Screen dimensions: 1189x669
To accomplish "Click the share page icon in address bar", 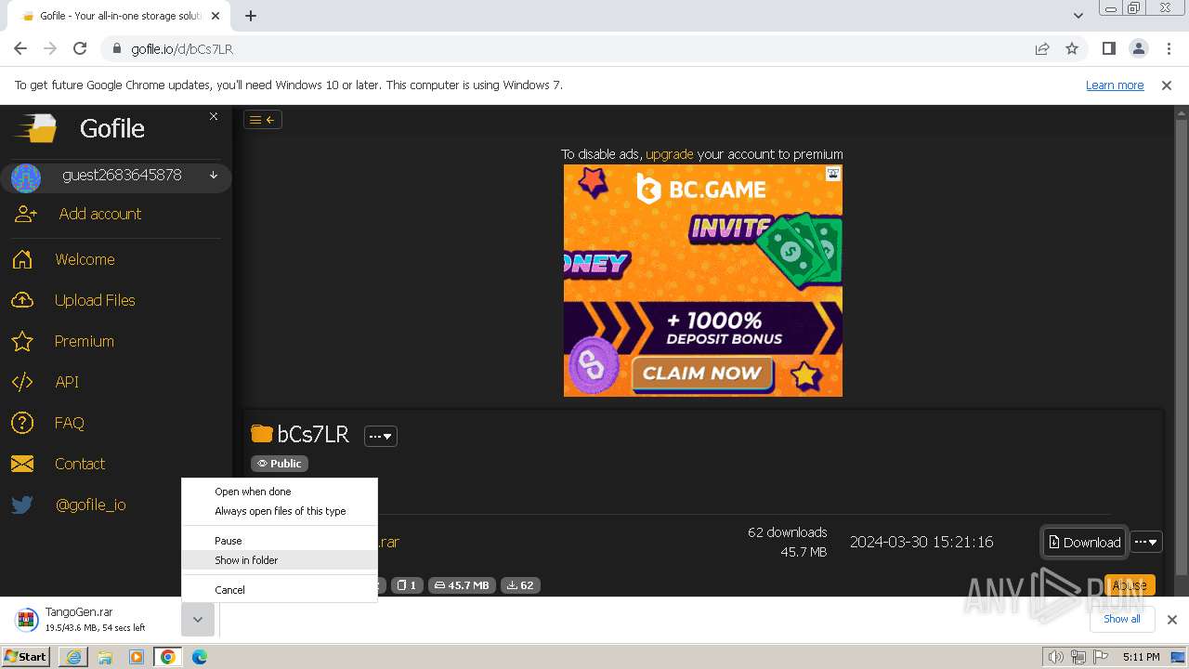I will [1042, 48].
